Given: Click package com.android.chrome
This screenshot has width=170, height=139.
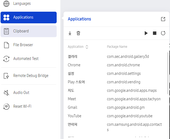Looking at the screenshot, I should (x=123, y=65).
